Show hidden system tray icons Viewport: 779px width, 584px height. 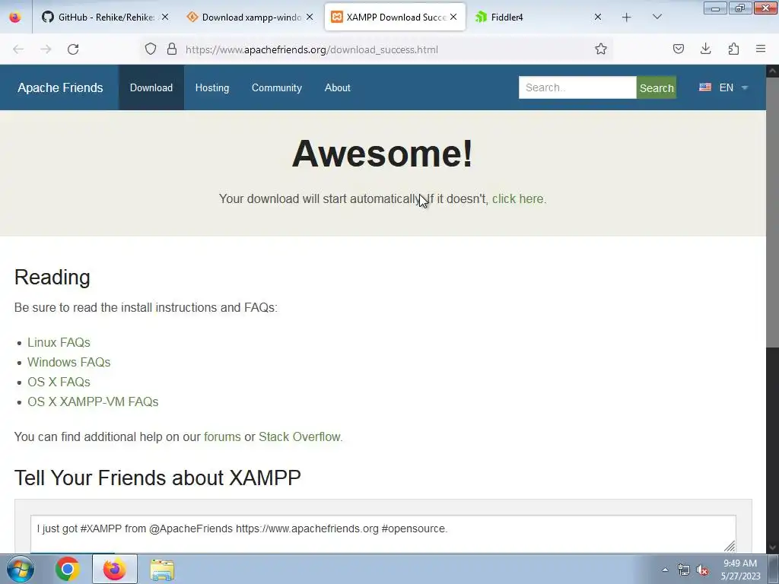click(665, 570)
